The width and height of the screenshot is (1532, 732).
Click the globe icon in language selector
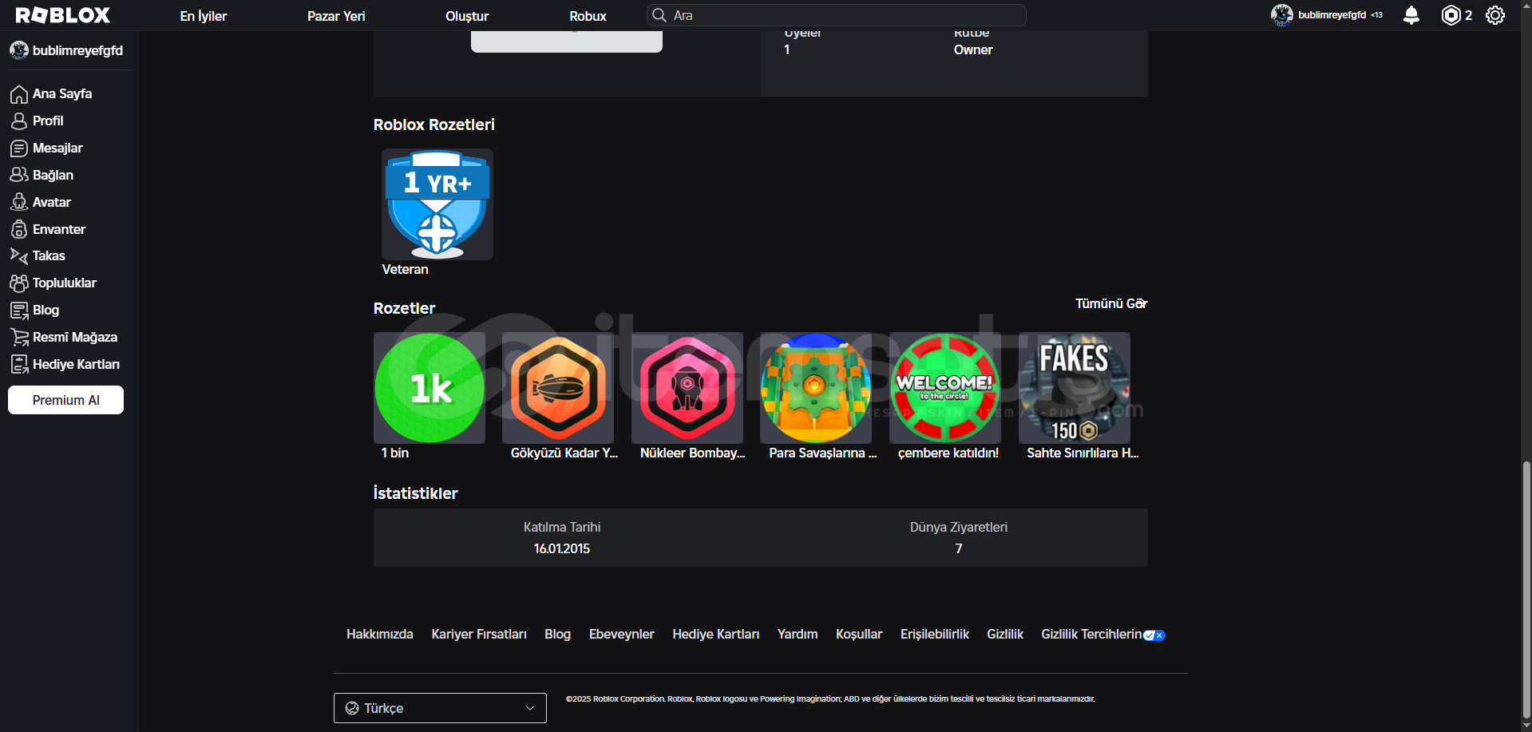352,708
